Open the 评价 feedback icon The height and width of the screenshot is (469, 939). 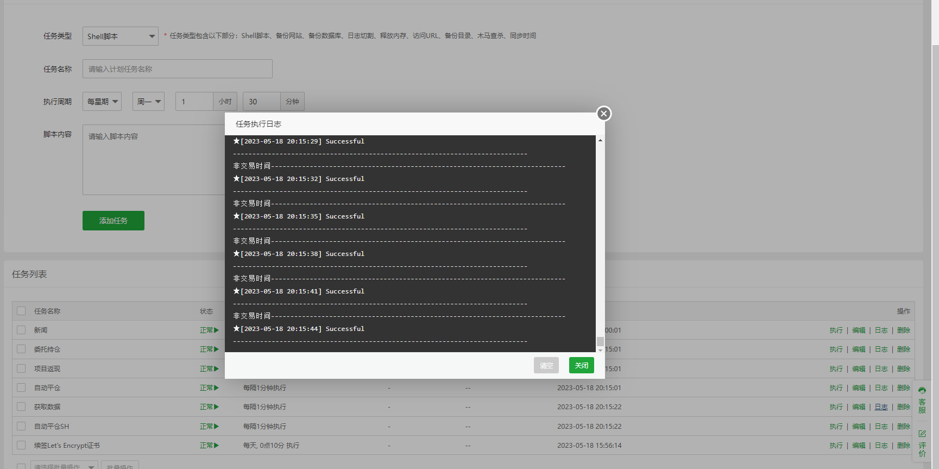click(x=922, y=443)
